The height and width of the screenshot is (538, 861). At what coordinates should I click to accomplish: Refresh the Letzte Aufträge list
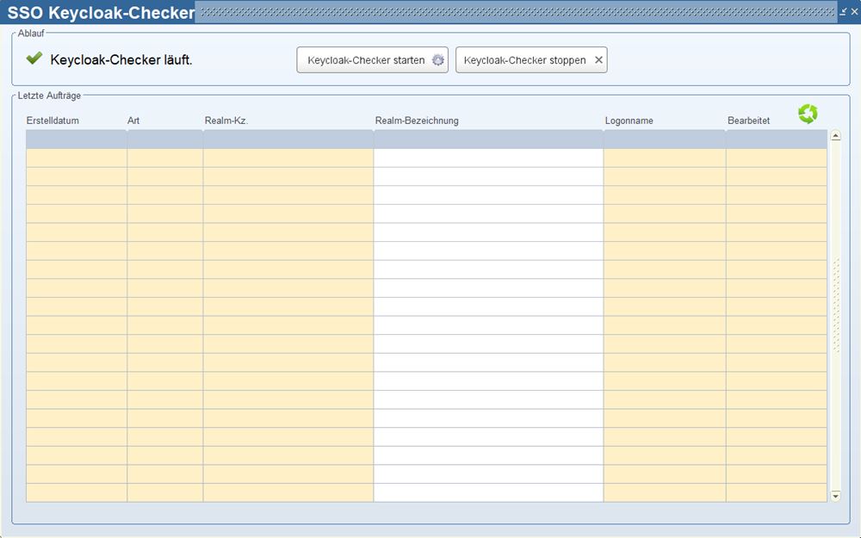tap(808, 114)
